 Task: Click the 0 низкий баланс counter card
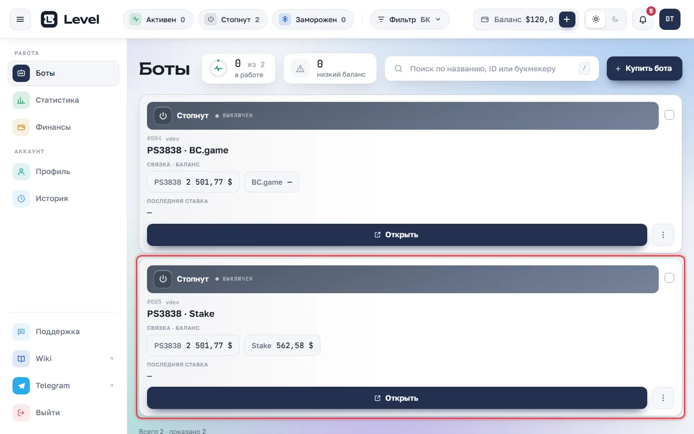pos(330,68)
